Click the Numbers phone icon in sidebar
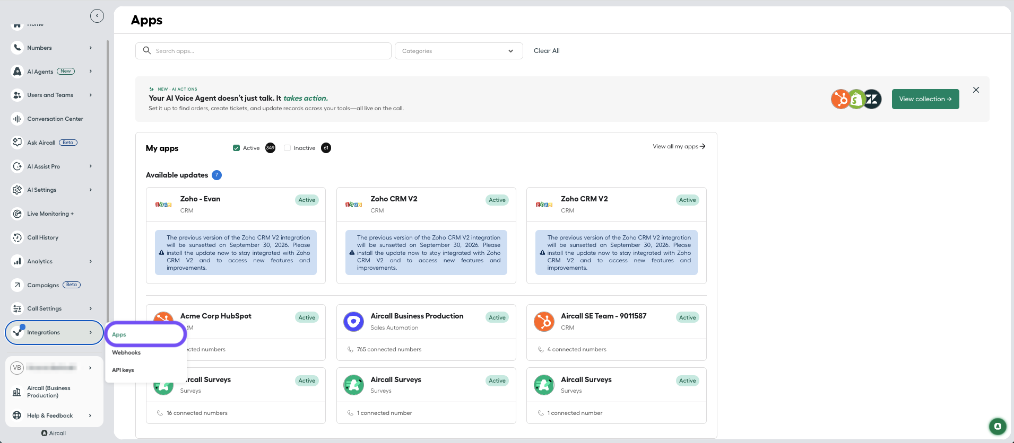 point(17,48)
